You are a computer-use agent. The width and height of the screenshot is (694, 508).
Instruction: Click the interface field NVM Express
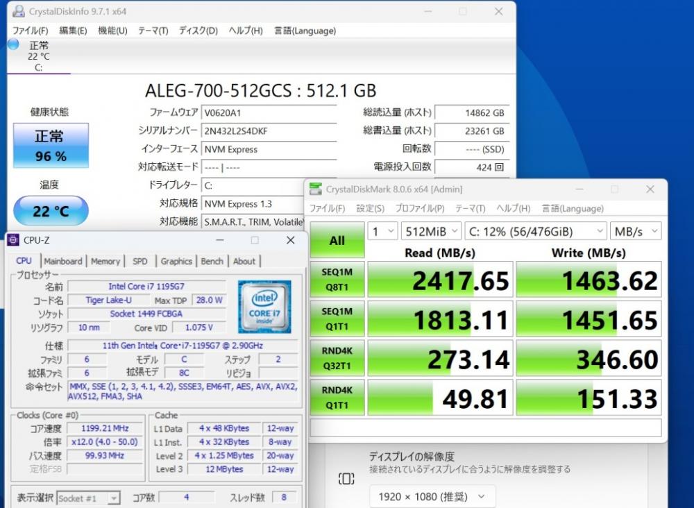(269, 149)
